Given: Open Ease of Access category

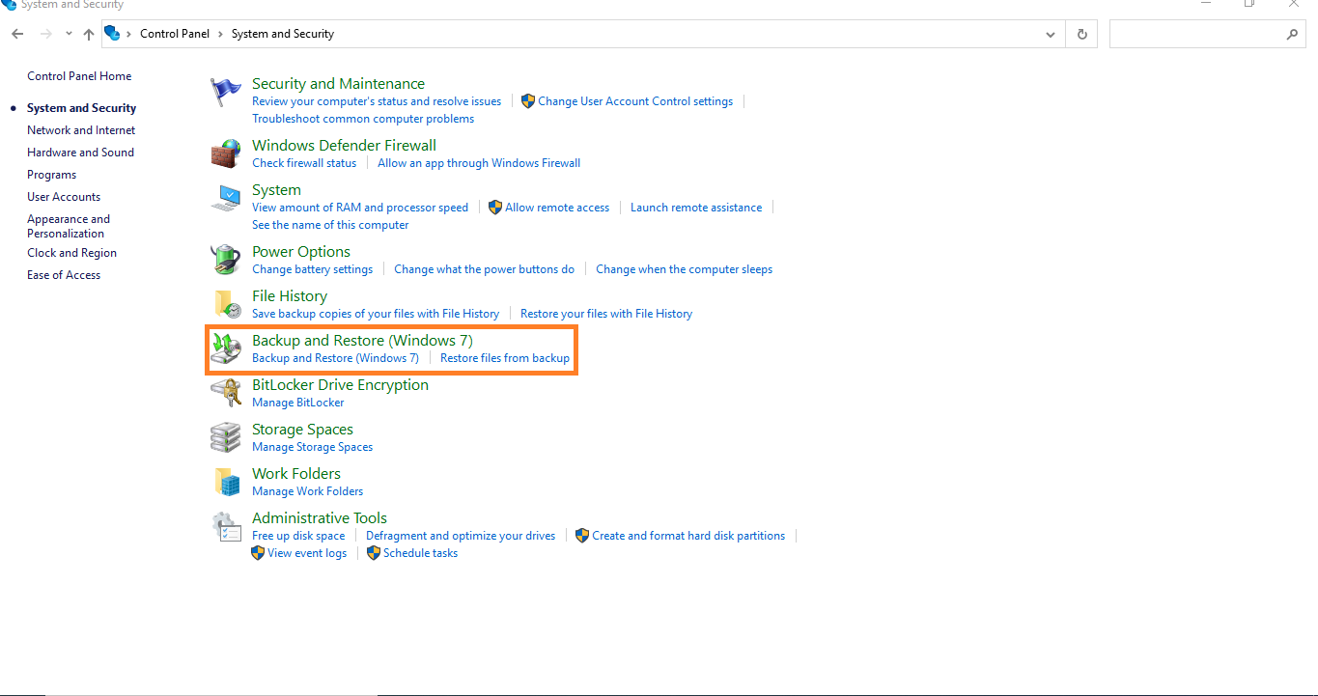Looking at the screenshot, I should click(x=64, y=275).
